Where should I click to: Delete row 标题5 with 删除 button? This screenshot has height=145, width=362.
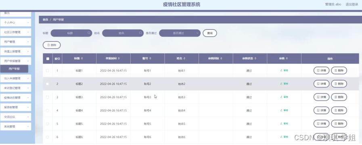coord(339,124)
